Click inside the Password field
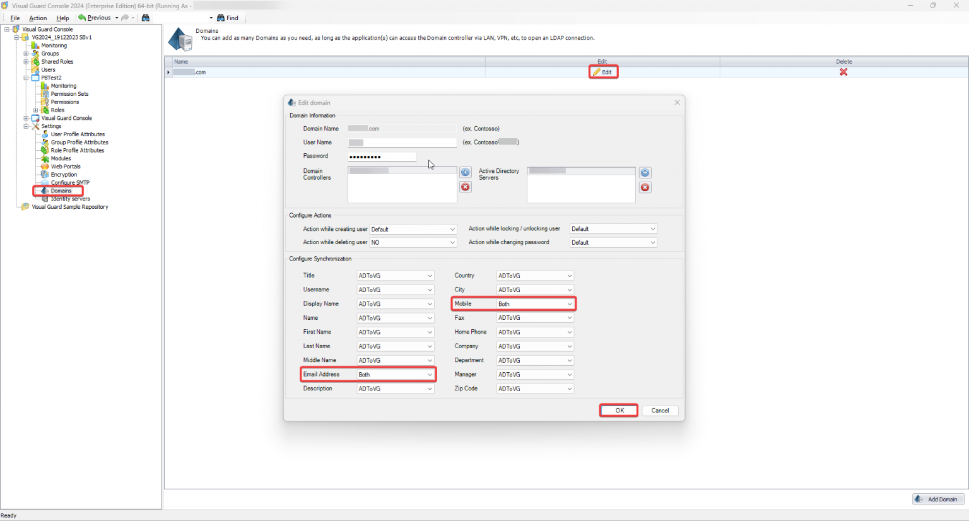 point(382,156)
